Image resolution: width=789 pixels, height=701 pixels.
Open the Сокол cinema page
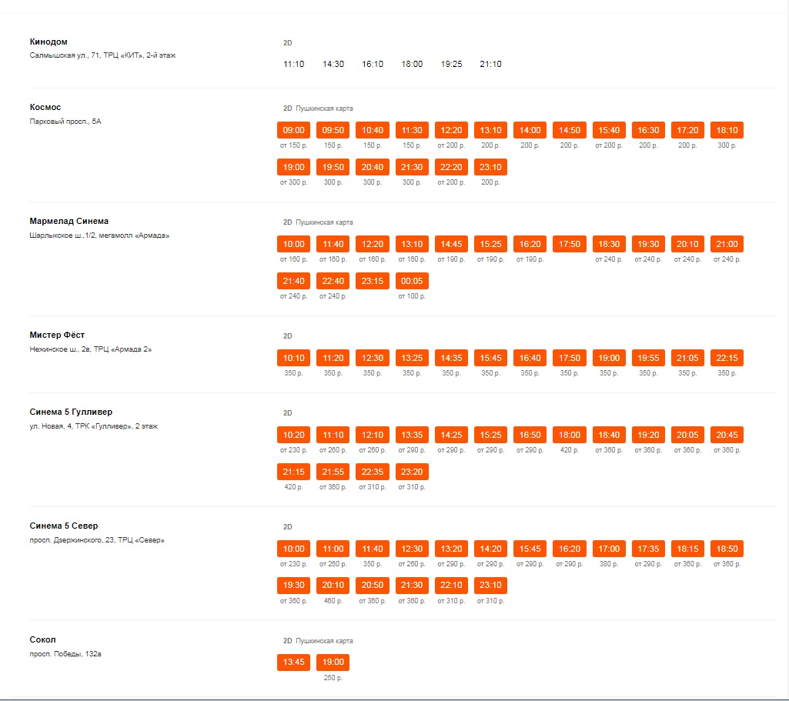tap(43, 639)
